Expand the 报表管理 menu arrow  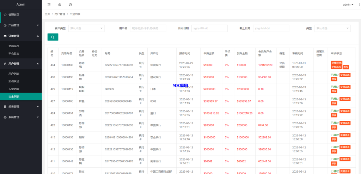pos(38,107)
